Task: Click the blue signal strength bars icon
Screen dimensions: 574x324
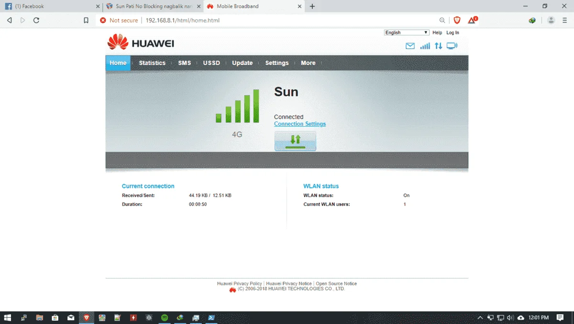Action: [x=425, y=46]
